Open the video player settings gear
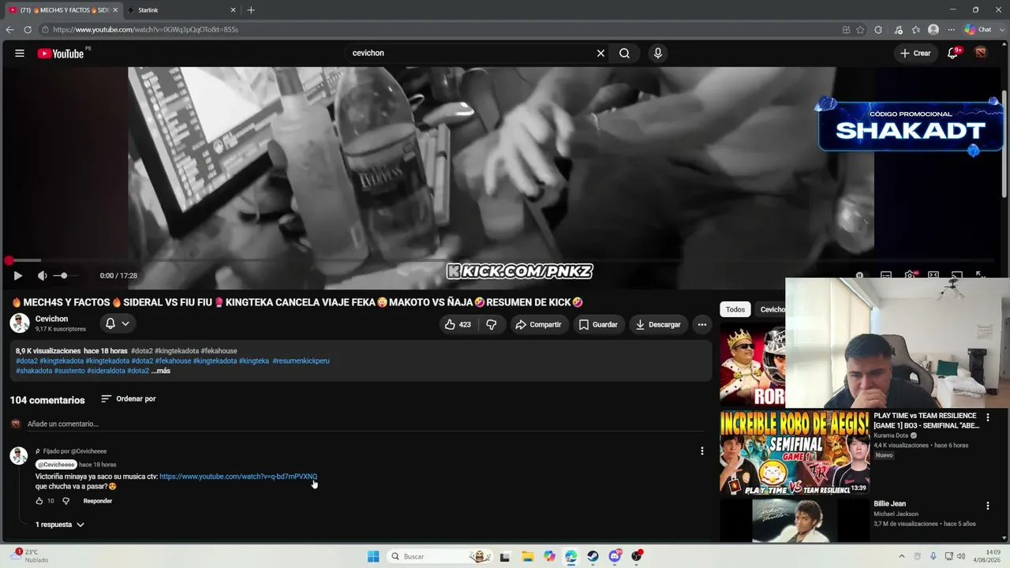The height and width of the screenshot is (568, 1010). (x=910, y=275)
